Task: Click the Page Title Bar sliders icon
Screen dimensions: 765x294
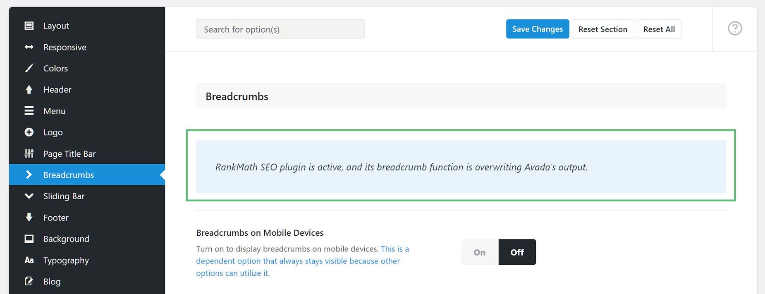Action: 29,153
